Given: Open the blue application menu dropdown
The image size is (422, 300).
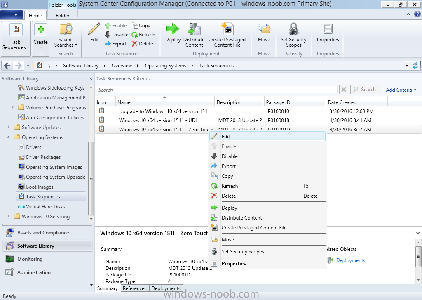Looking at the screenshot, I should [x=12, y=15].
